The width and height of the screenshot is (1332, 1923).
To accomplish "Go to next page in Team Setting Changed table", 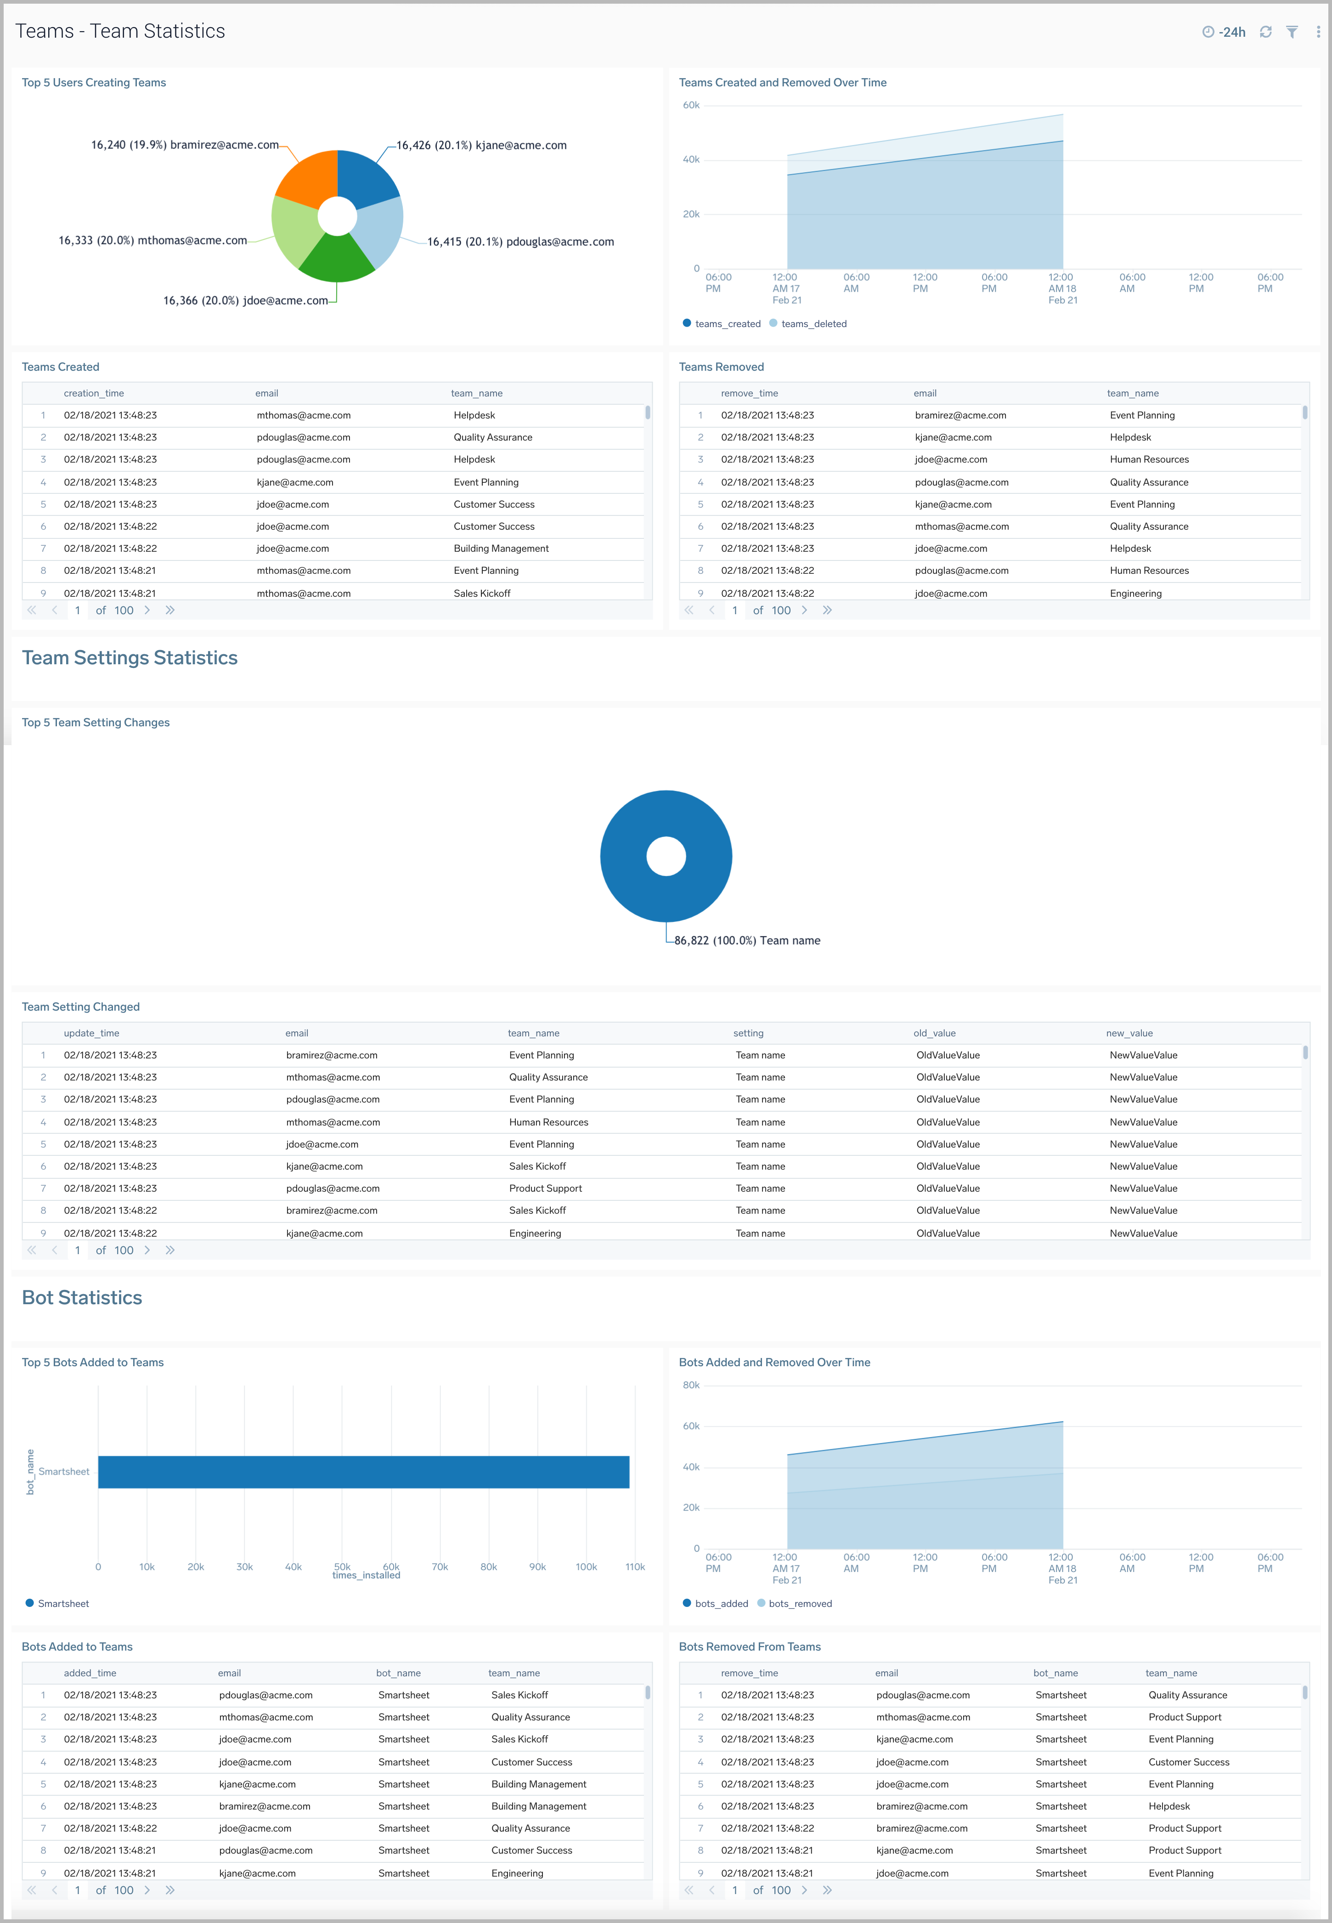I will [x=148, y=1250].
